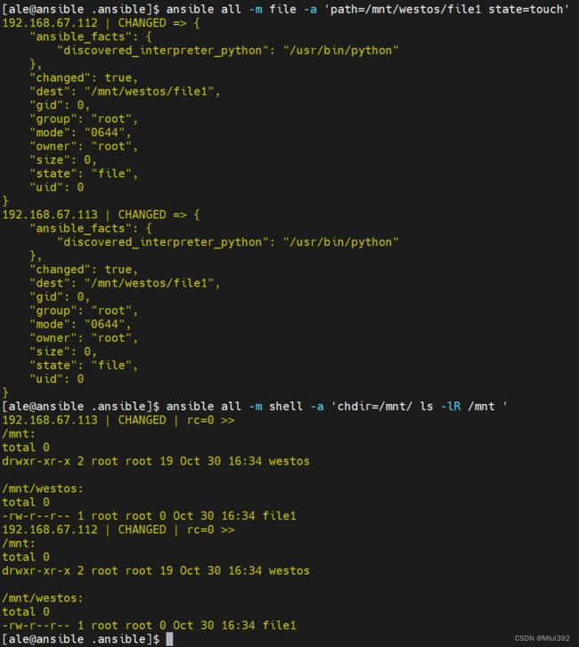Click 192.168.67.113 rc=0 result header
The height and width of the screenshot is (647, 579).
[118, 420]
